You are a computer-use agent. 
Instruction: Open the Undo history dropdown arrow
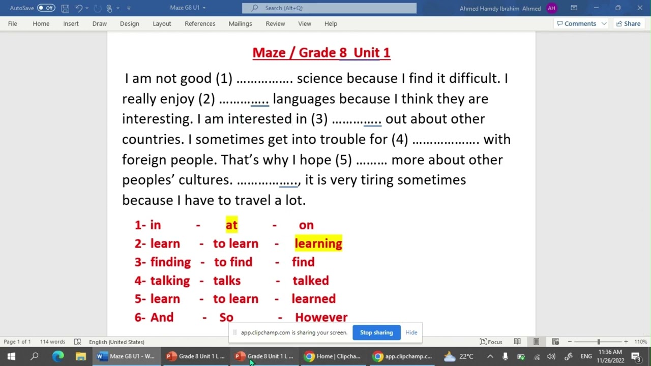coord(87,8)
